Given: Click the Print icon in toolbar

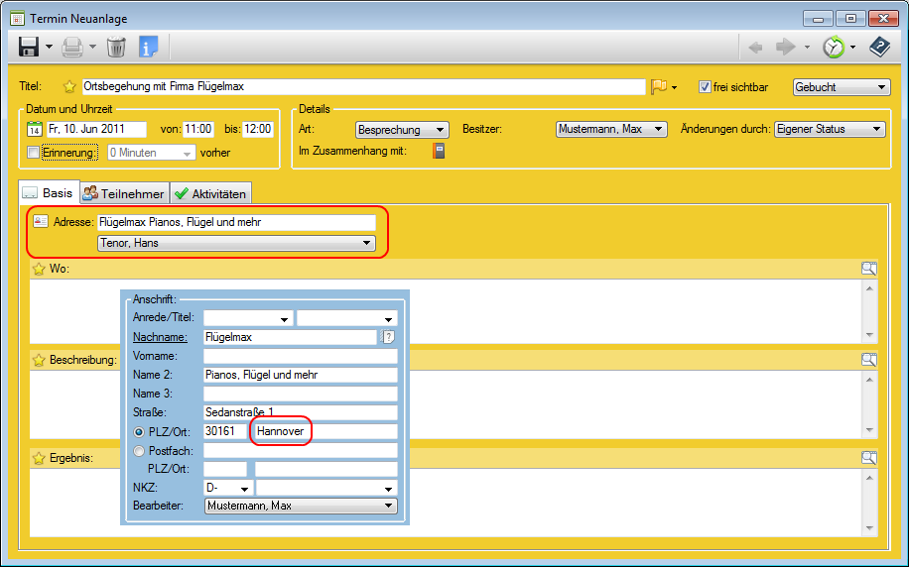Looking at the screenshot, I should coord(72,47).
